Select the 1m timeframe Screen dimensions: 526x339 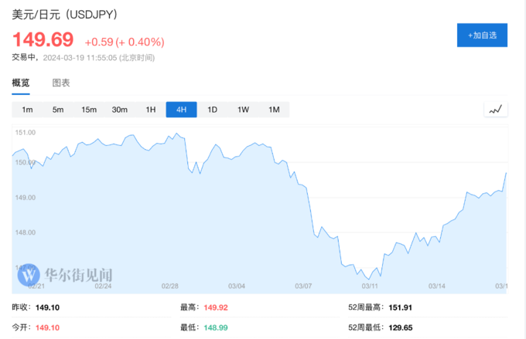tap(28, 110)
